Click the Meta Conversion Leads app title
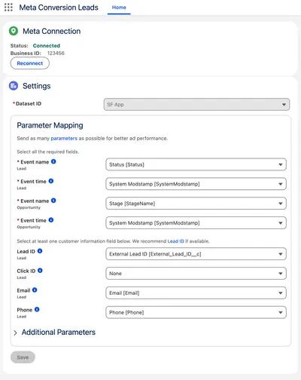 coord(59,8)
